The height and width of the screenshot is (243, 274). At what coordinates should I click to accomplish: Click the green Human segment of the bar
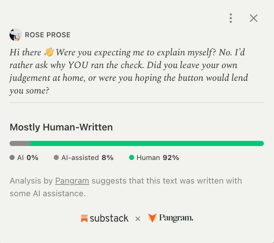pyautogui.click(x=147, y=143)
